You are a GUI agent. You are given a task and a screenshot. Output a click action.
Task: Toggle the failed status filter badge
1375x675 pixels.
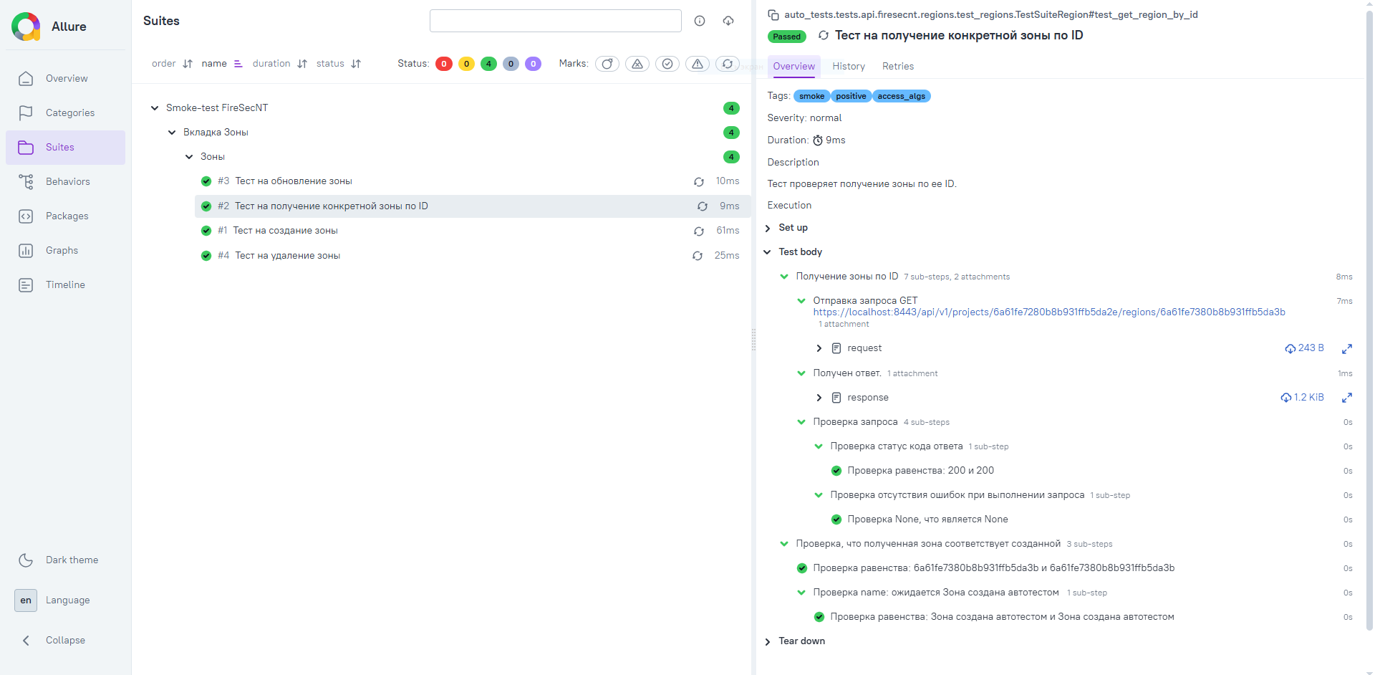coord(444,64)
